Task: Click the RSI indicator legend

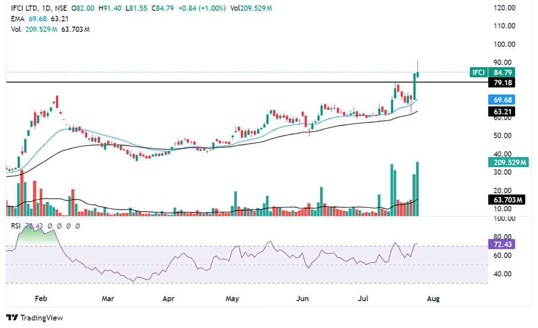Action: pyautogui.click(x=17, y=226)
